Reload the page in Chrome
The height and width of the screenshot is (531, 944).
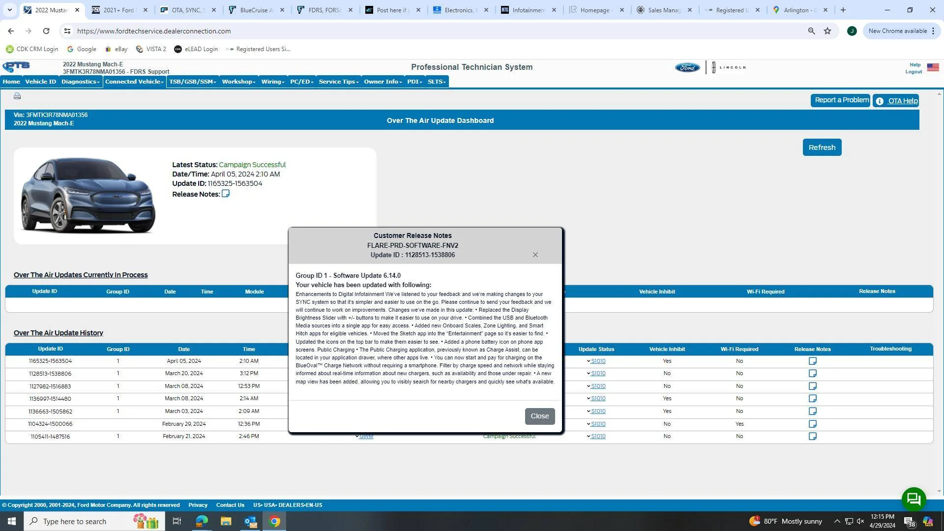(x=46, y=31)
